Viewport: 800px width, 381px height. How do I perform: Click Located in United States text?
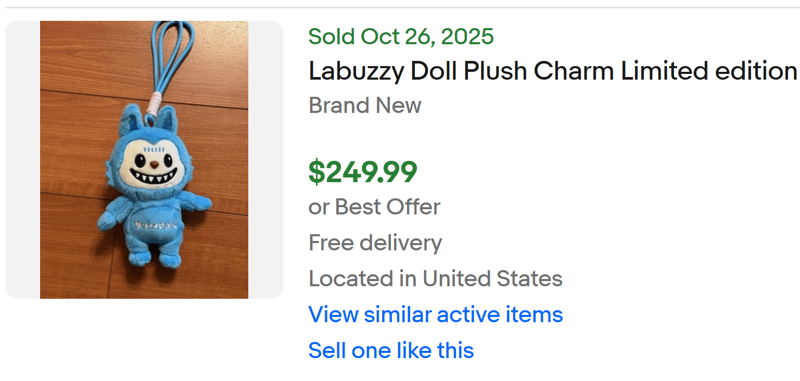pyautogui.click(x=435, y=278)
